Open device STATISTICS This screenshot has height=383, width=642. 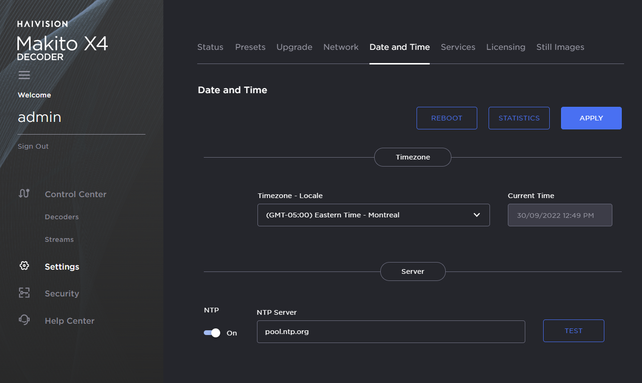pyautogui.click(x=519, y=118)
